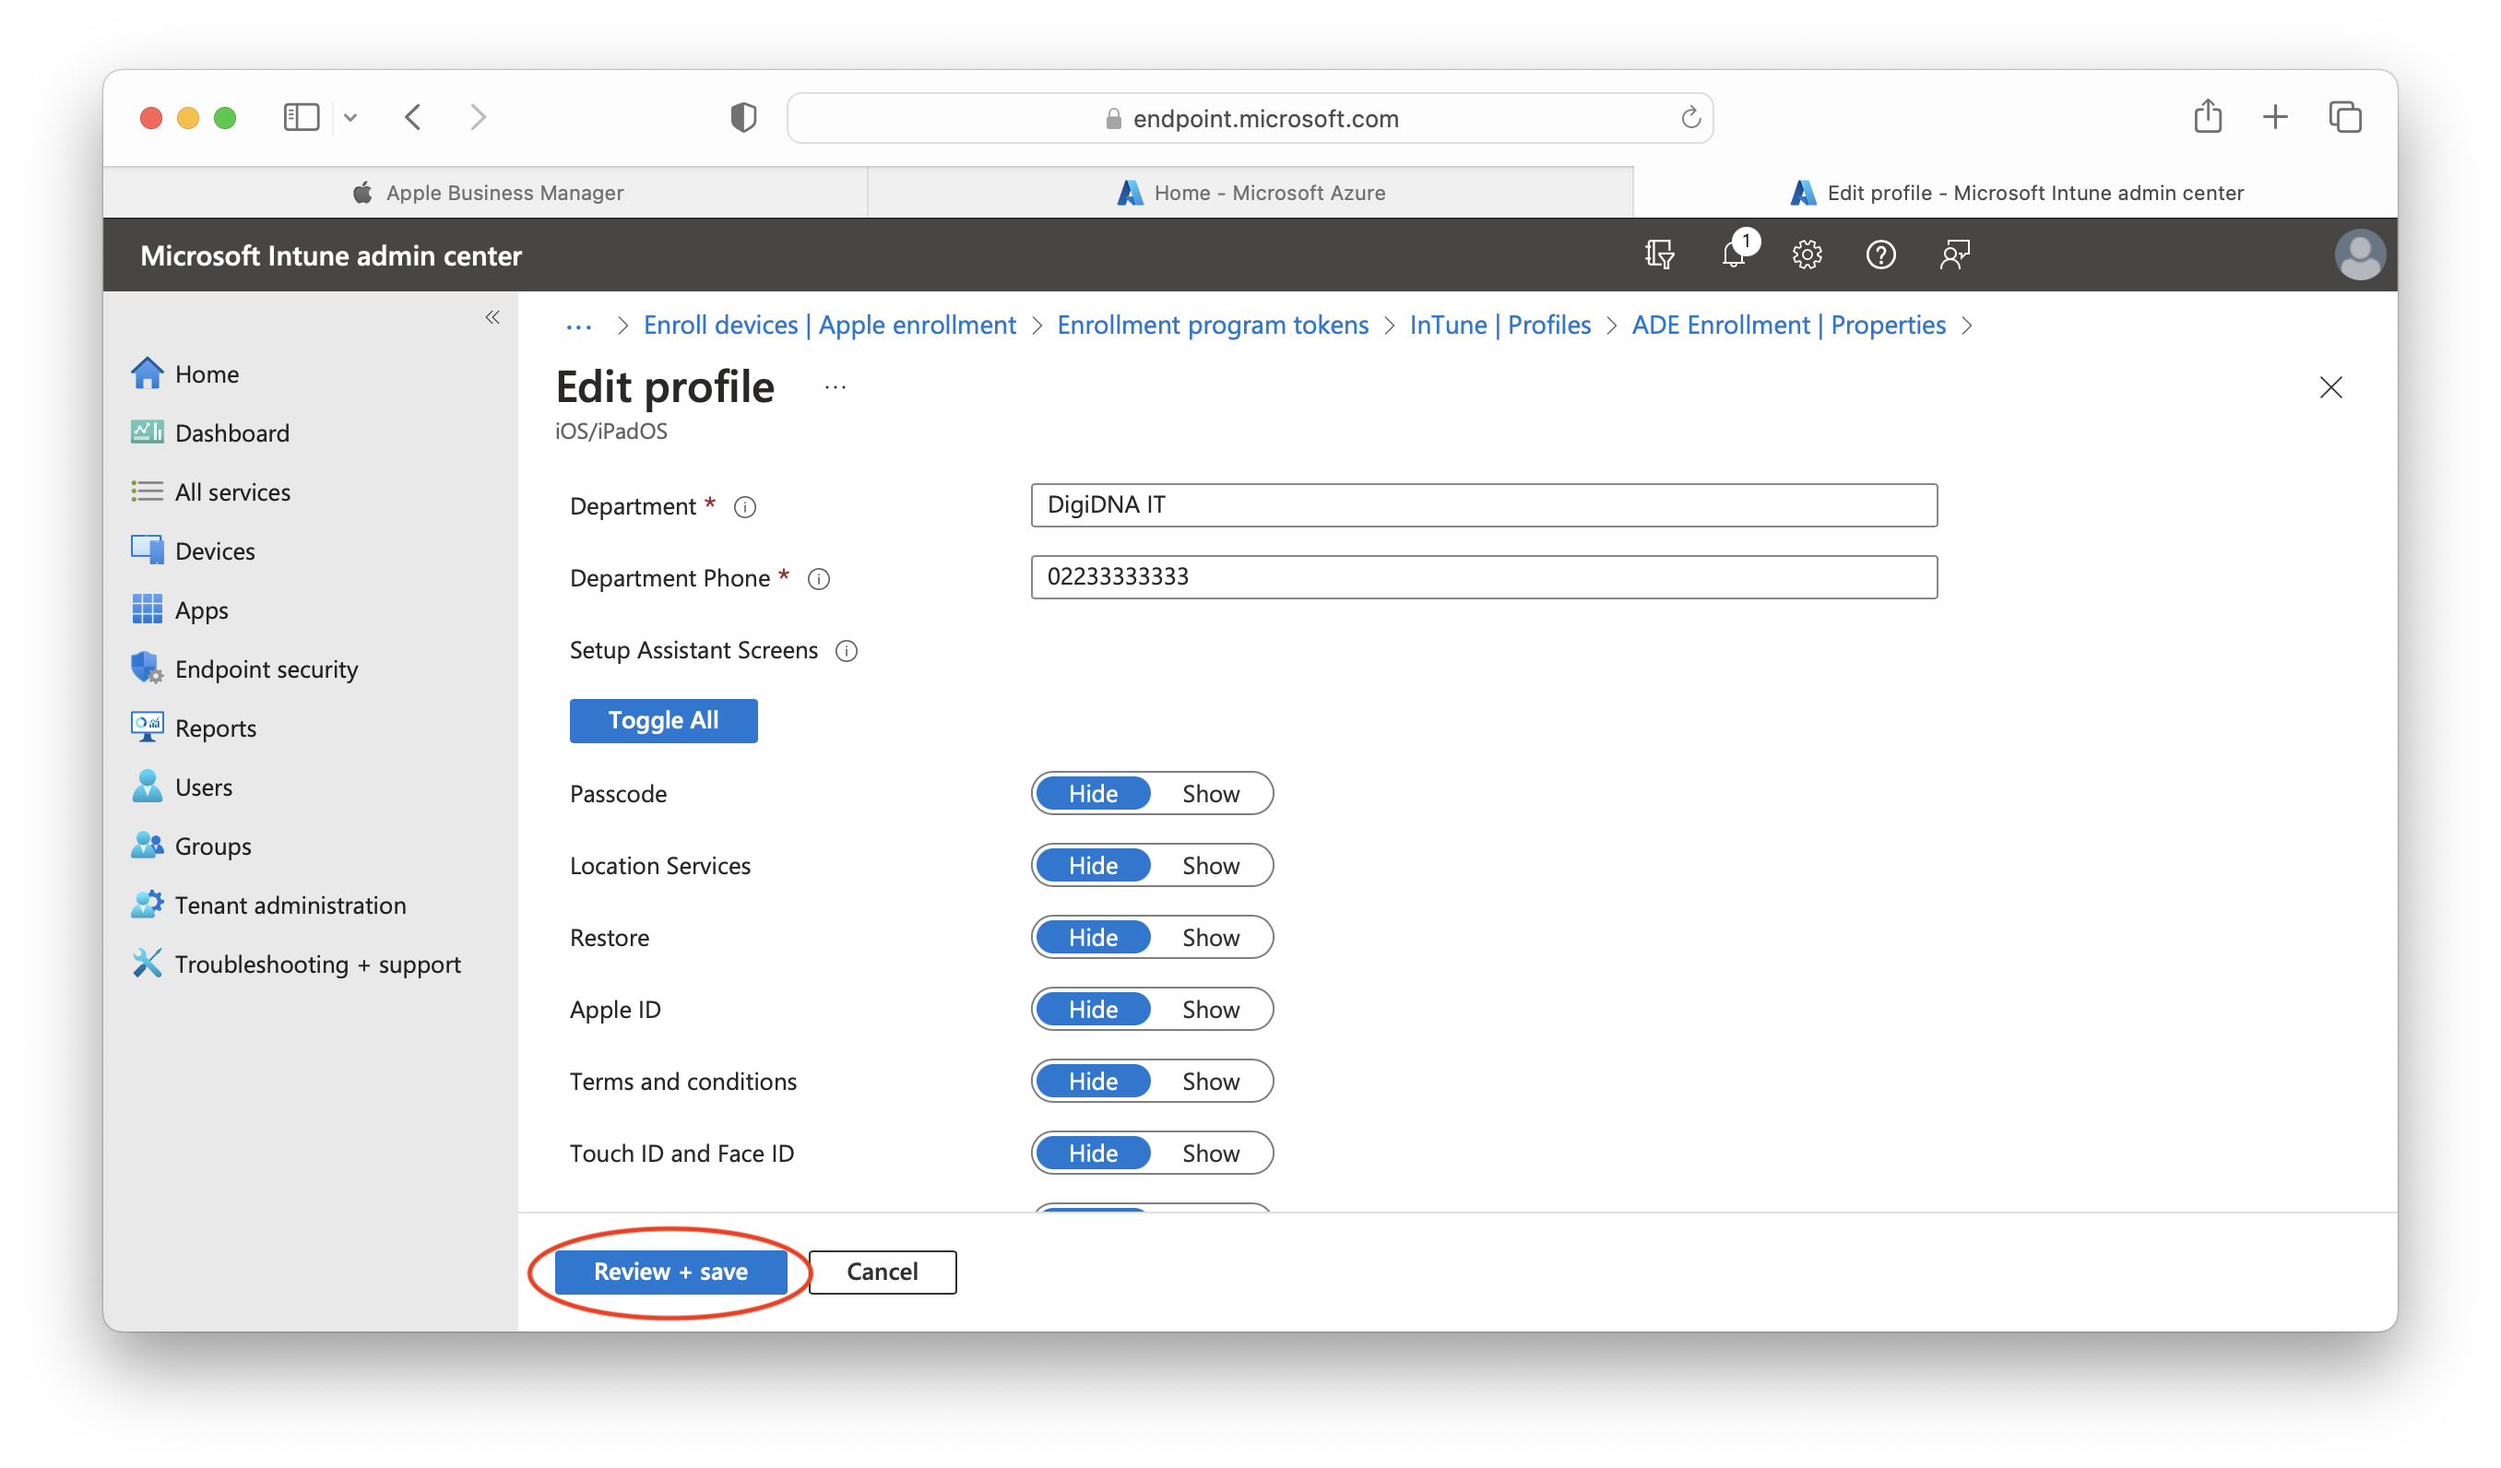Click the Department text field

coord(1483,504)
